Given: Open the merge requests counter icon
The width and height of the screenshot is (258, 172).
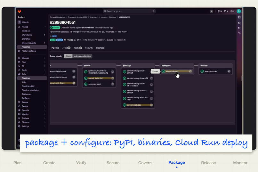Looking at the screenshot, I should point(226,11).
